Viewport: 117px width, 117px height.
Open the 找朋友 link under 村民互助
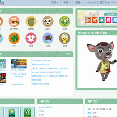41,111
